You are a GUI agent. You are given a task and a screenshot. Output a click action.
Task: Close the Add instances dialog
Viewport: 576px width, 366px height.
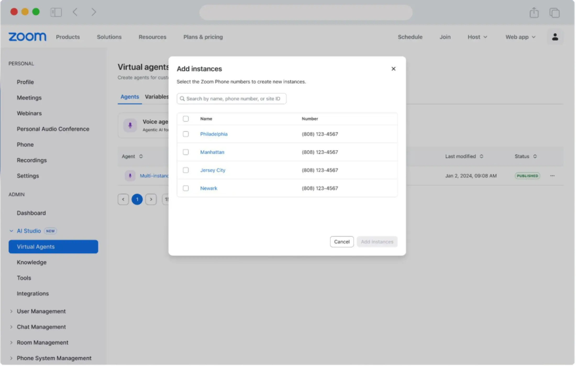(x=393, y=69)
